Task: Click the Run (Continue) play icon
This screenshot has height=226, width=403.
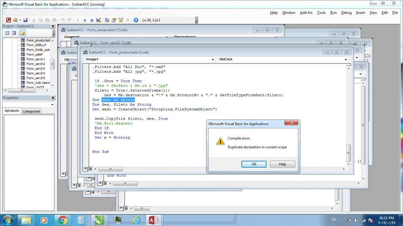Action: pyautogui.click(x=78, y=20)
